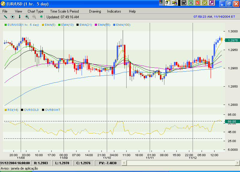Click the circled dot target icon
Image resolution: width=240 pixels, height=172 pixels.
[13, 17]
